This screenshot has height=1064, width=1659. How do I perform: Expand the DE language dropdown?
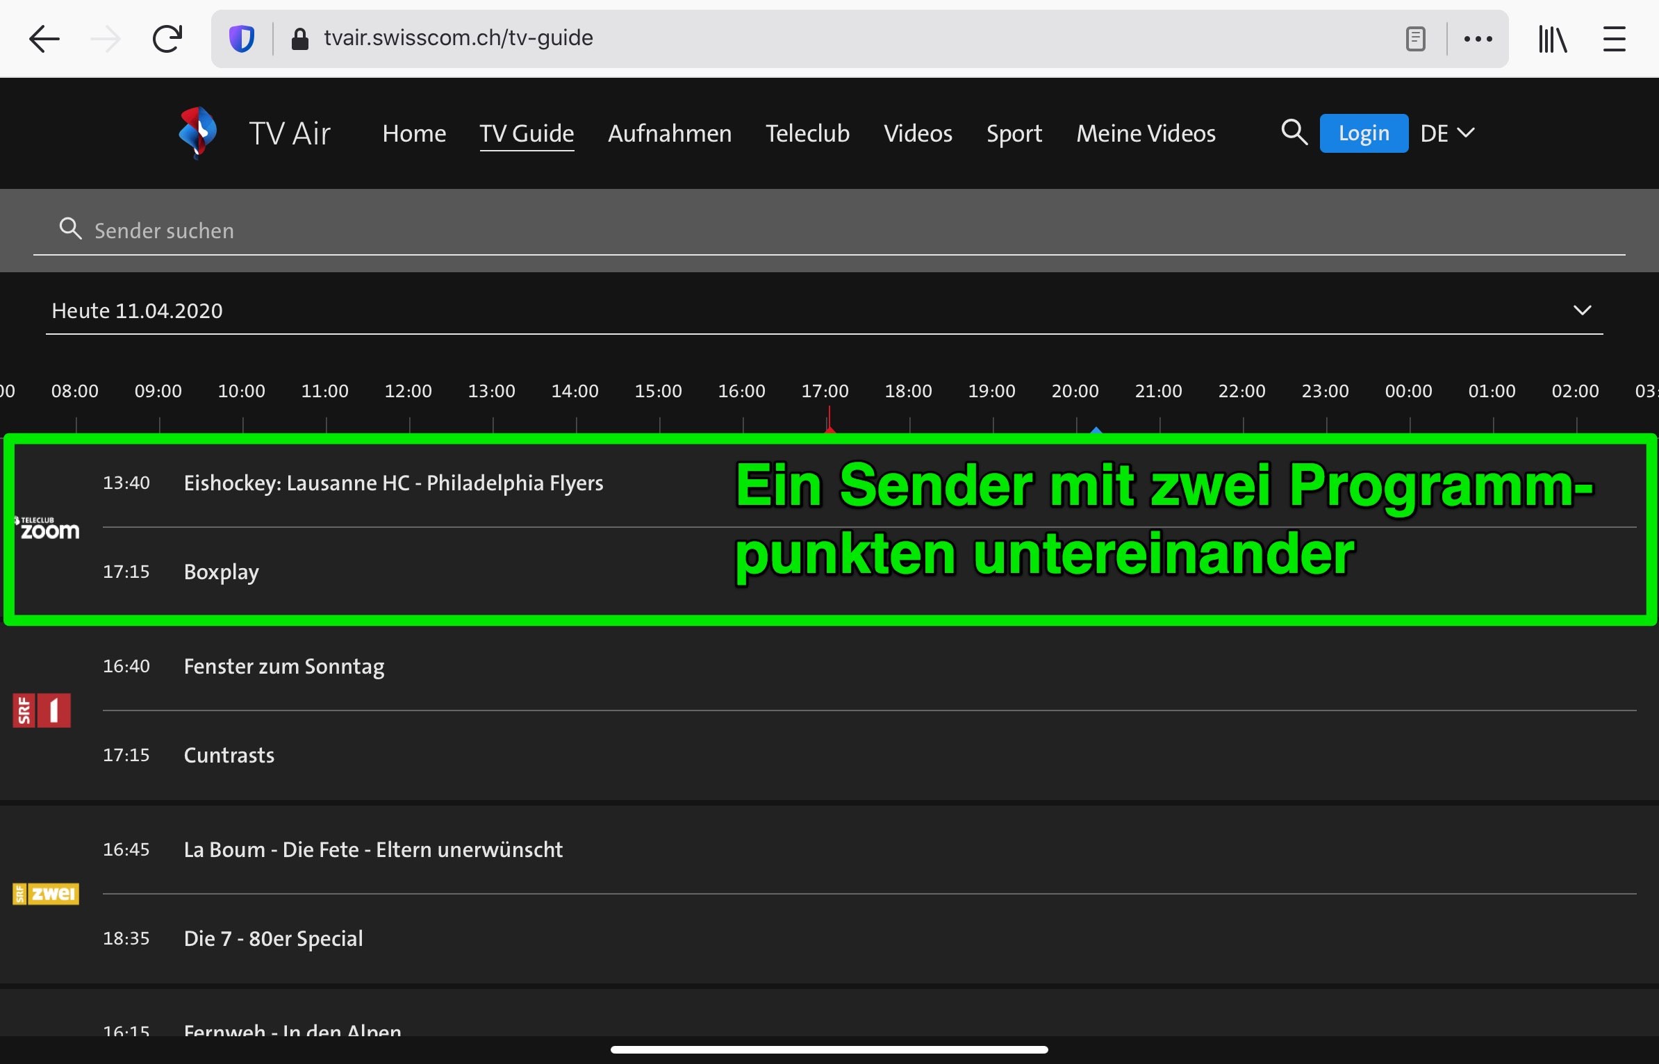point(1447,133)
